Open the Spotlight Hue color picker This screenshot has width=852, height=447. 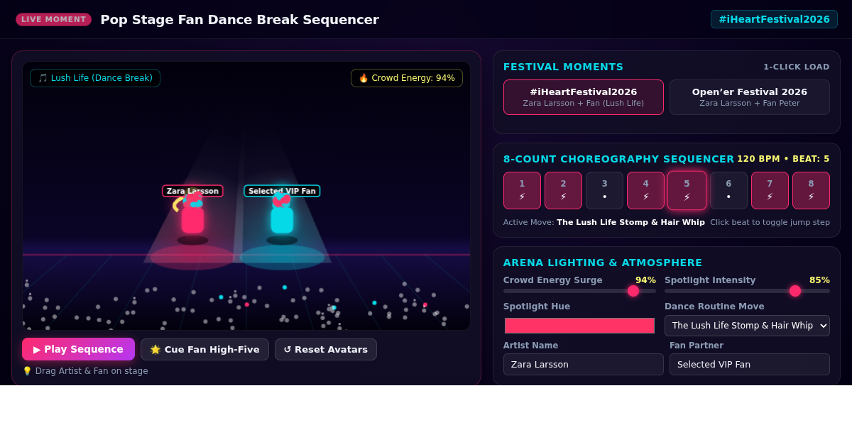(x=579, y=326)
